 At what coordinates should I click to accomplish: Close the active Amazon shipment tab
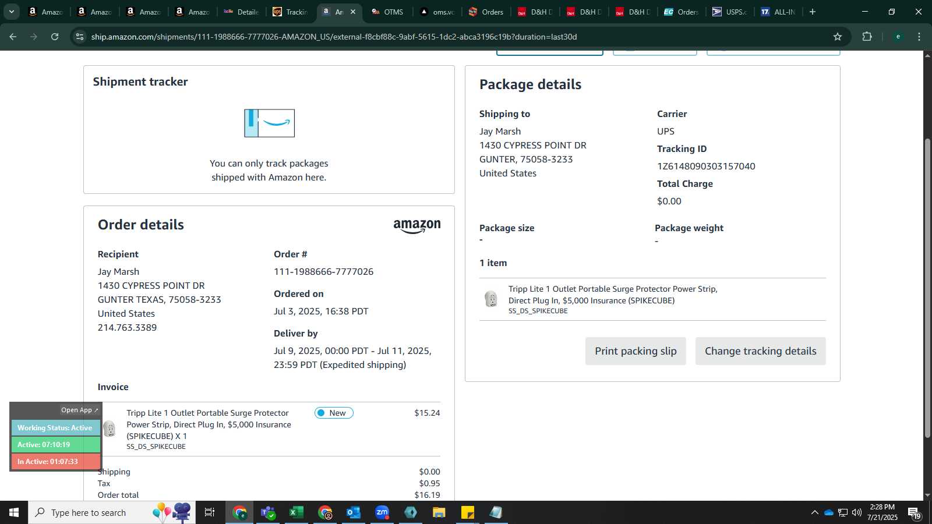coord(352,12)
